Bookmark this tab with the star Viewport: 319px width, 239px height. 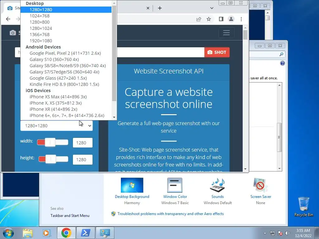point(209,19)
